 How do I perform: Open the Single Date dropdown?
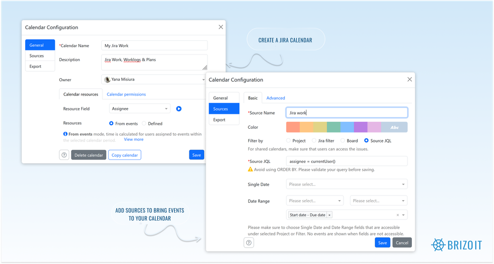(347, 184)
